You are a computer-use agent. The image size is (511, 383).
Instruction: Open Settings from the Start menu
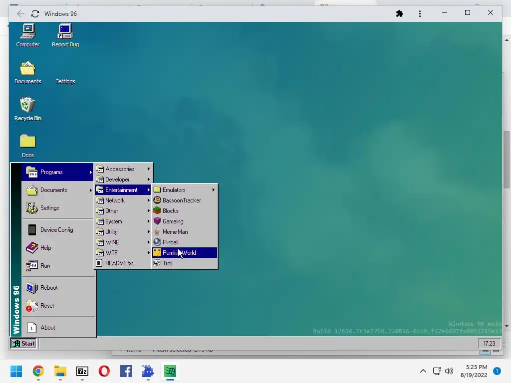[x=58, y=208]
